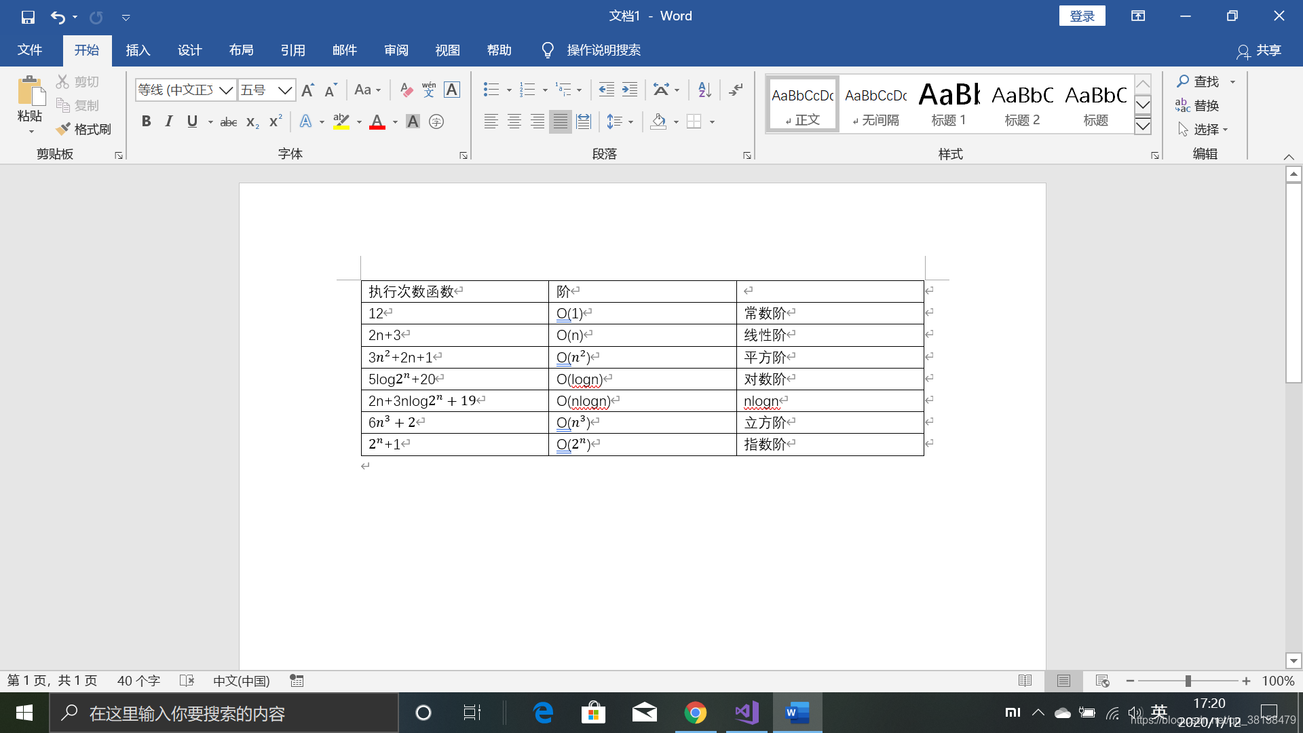Open the 布局 ribbon tab
This screenshot has height=733, width=1303.
tap(241, 50)
